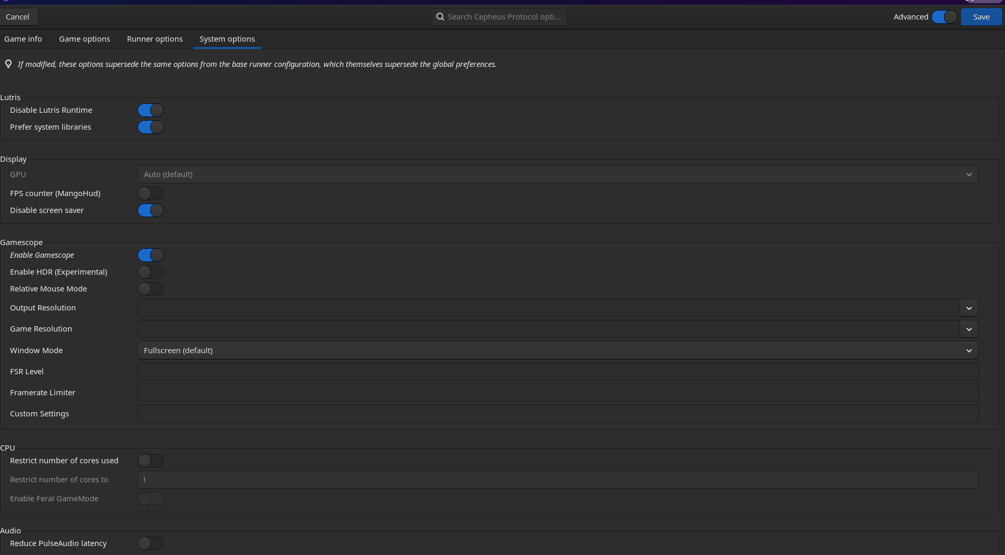Screen dimensions: 1005x555
Task: Click the 'Lutris' section heading
Action: pyautogui.click(x=11, y=98)
